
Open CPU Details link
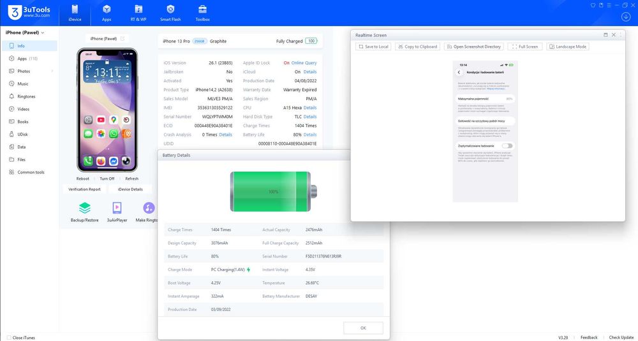[x=310, y=108]
